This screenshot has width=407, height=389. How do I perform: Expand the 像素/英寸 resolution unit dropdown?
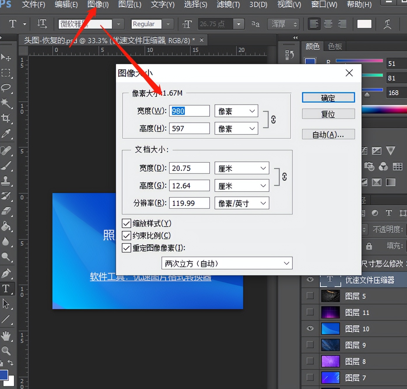point(242,203)
